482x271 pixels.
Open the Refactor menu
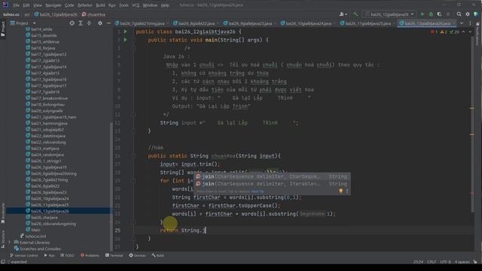point(84,5)
